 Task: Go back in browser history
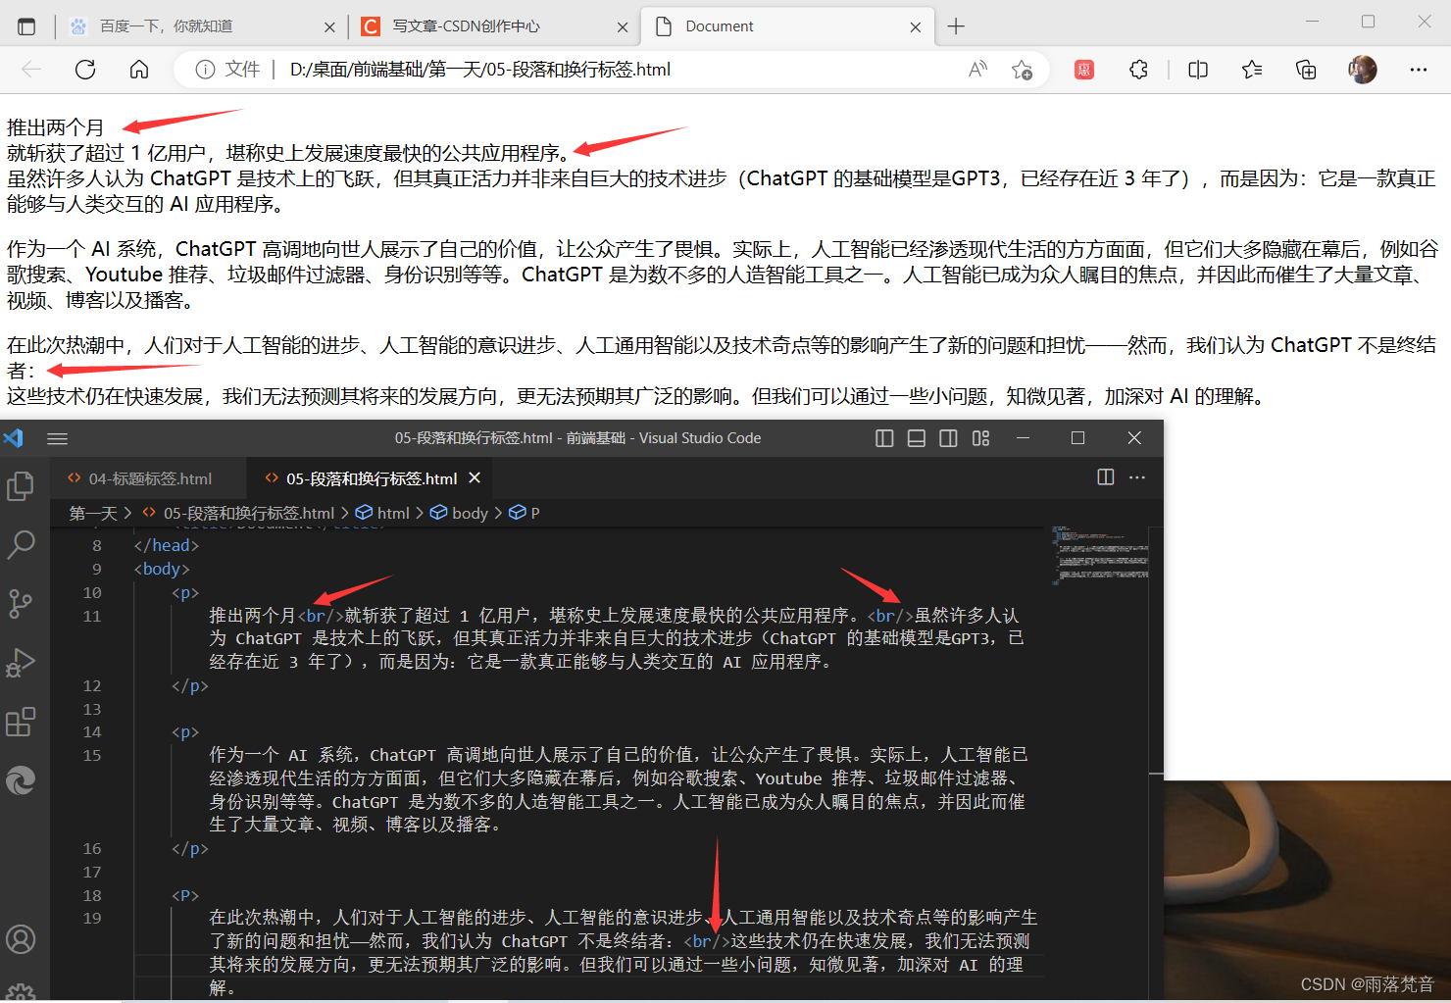[x=31, y=70]
